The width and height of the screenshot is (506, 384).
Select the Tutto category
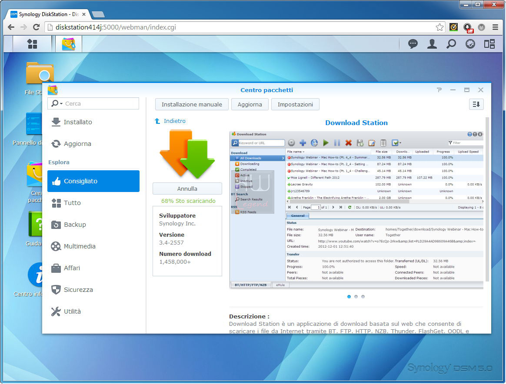click(93, 203)
